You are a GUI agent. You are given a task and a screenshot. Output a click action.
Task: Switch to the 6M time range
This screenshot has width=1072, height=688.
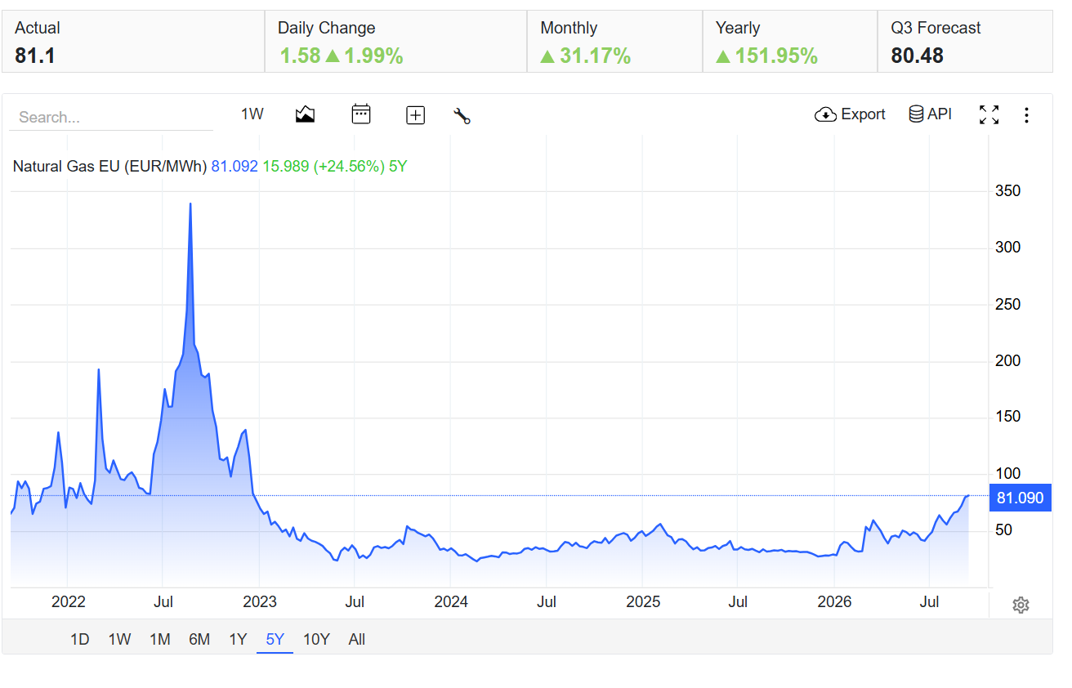point(199,640)
